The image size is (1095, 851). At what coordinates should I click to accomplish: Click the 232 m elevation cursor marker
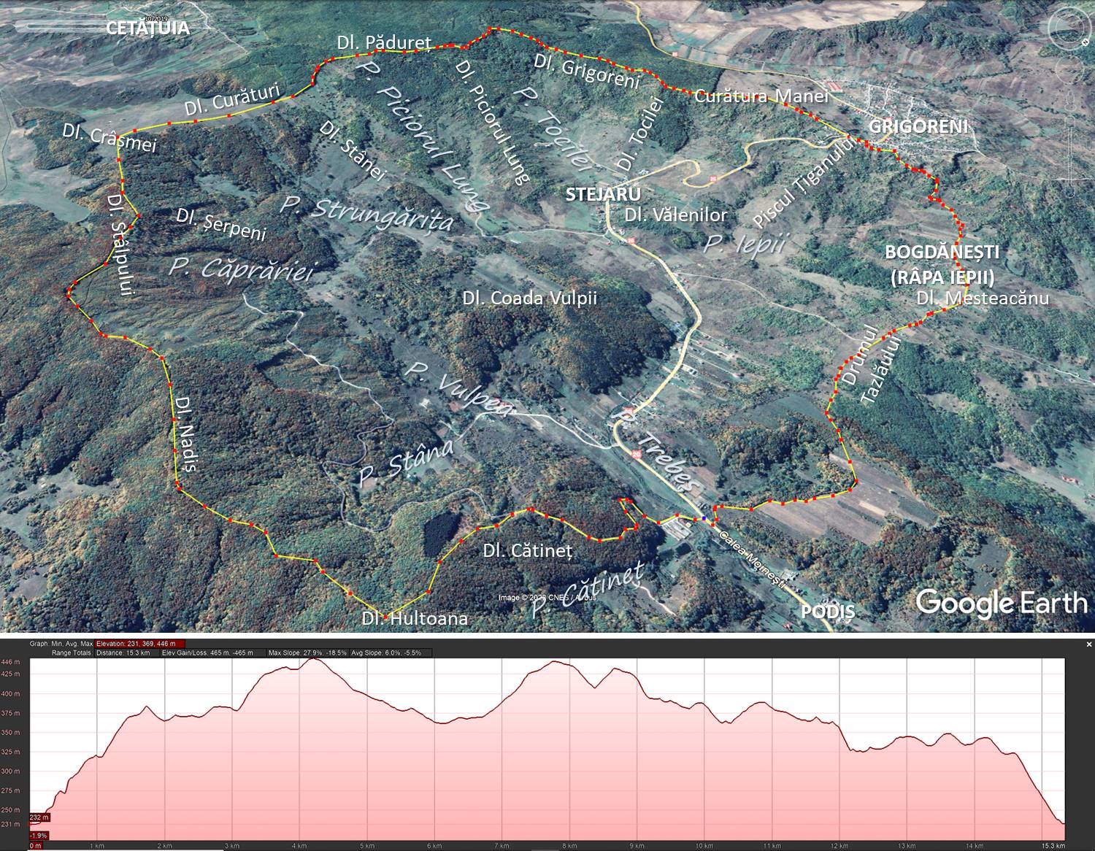(x=39, y=817)
